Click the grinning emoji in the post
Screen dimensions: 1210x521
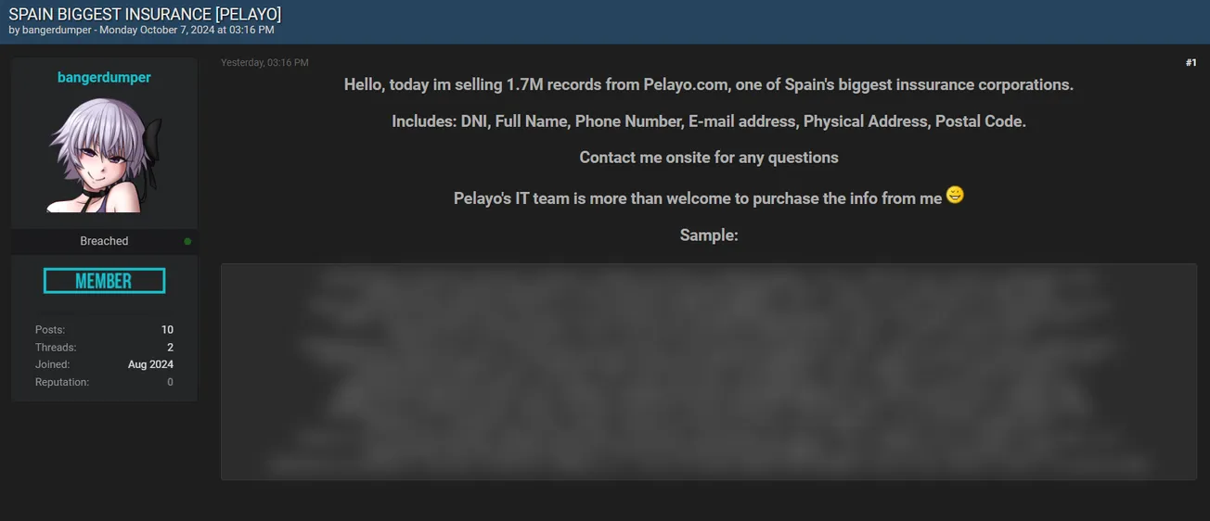(x=955, y=195)
